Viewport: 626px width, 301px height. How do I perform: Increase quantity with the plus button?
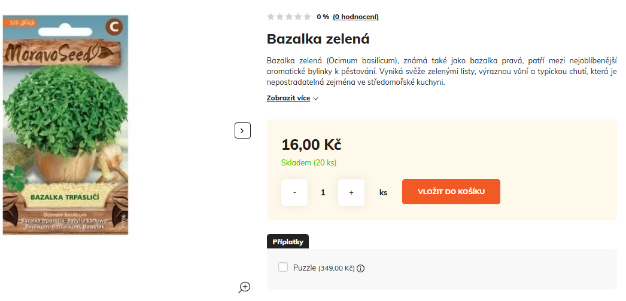click(351, 192)
